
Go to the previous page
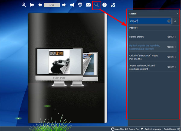(40, 5)
